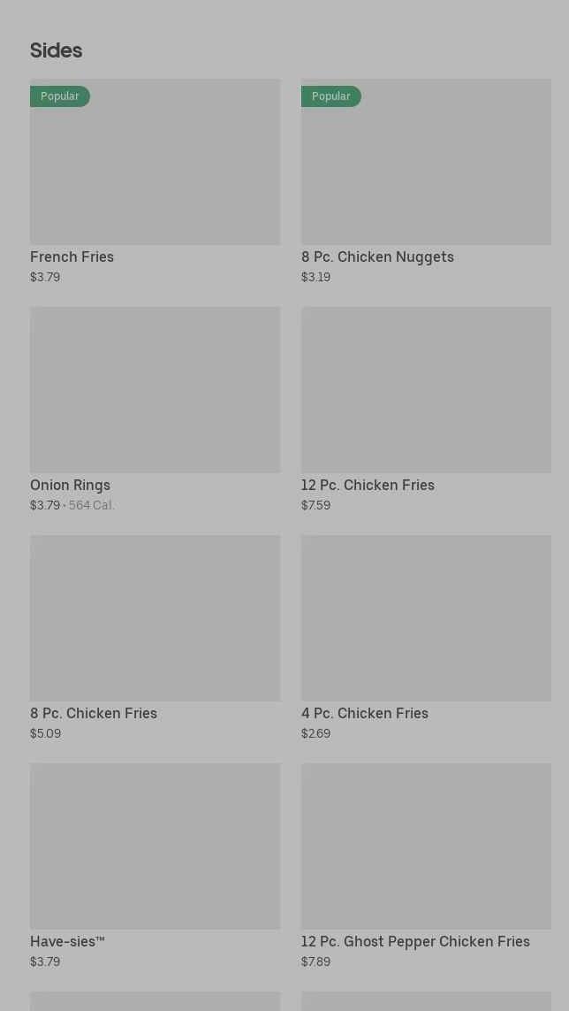Click the Popular badge on Chicken Nuggets
Screen dimensions: 569x1011
tap(330, 96)
